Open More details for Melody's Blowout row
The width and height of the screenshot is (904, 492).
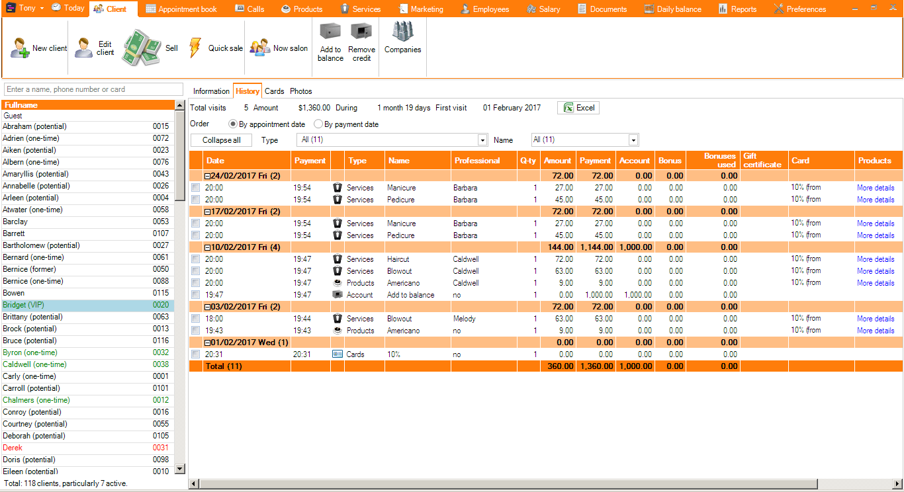click(876, 319)
